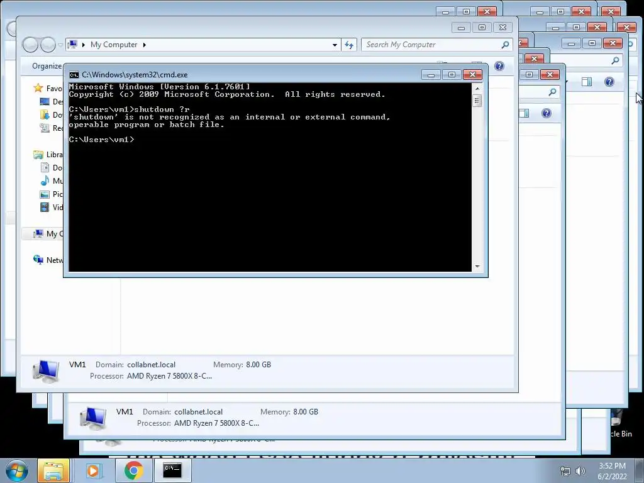Open the Organize menu in Explorer

pyautogui.click(x=47, y=65)
